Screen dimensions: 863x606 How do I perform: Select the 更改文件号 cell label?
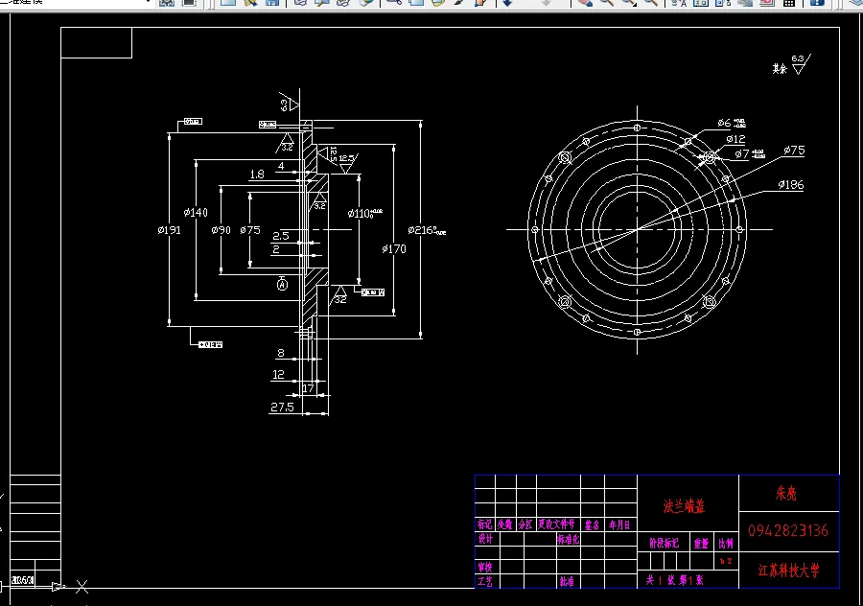556,524
